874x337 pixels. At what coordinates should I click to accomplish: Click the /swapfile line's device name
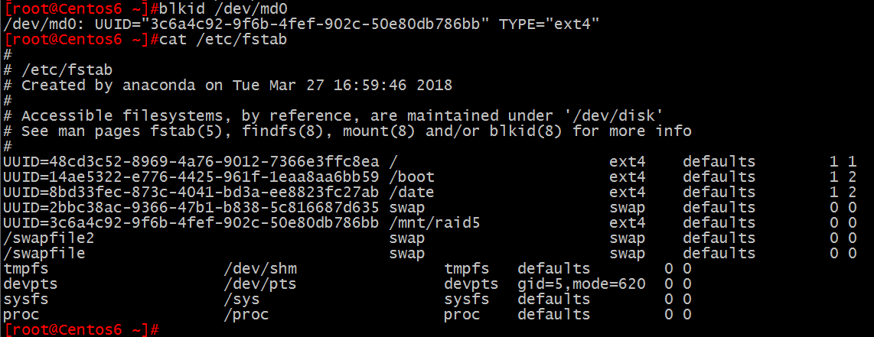click(x=44, y=254)
